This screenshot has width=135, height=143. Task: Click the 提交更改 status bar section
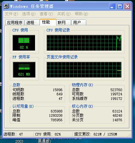[x=96, y=134]
